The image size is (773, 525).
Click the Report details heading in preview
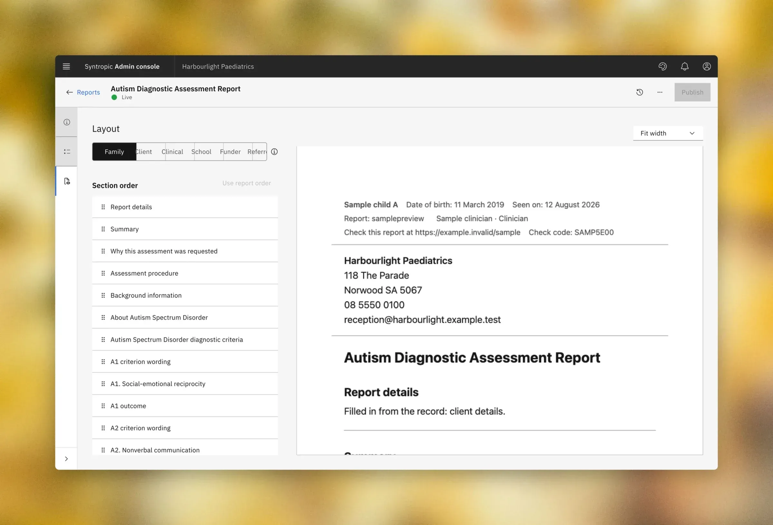tap(381, 392)
